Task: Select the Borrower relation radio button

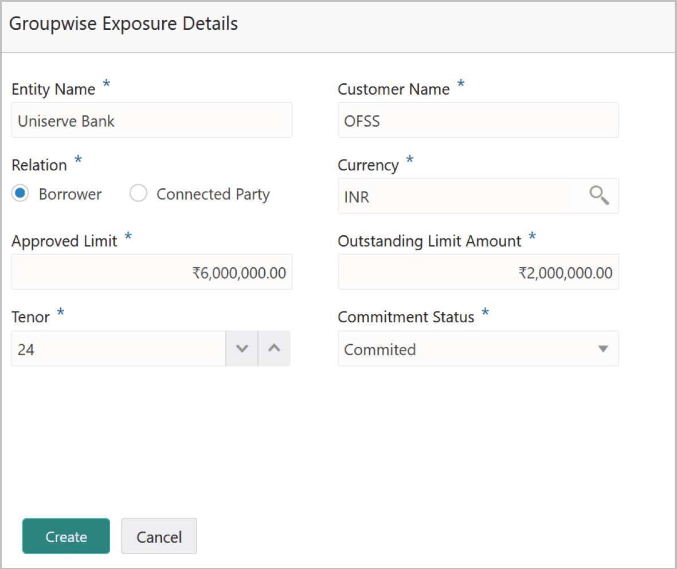Action: coord(21,194)
